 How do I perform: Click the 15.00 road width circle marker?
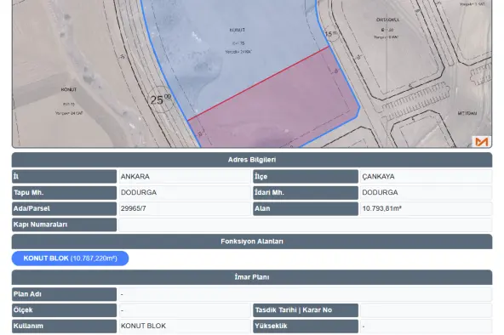331,34
